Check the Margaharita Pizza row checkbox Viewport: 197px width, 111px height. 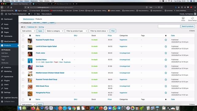point(23,93)
